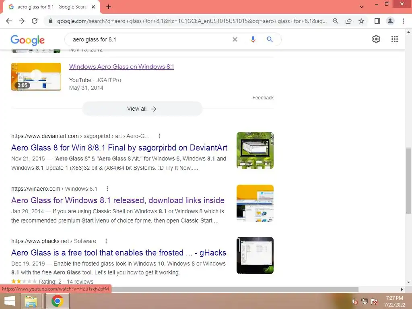
Task: Play the 3:05 YouTube video thumbnail
Action: pyautogui.click(x=36, y=77)
